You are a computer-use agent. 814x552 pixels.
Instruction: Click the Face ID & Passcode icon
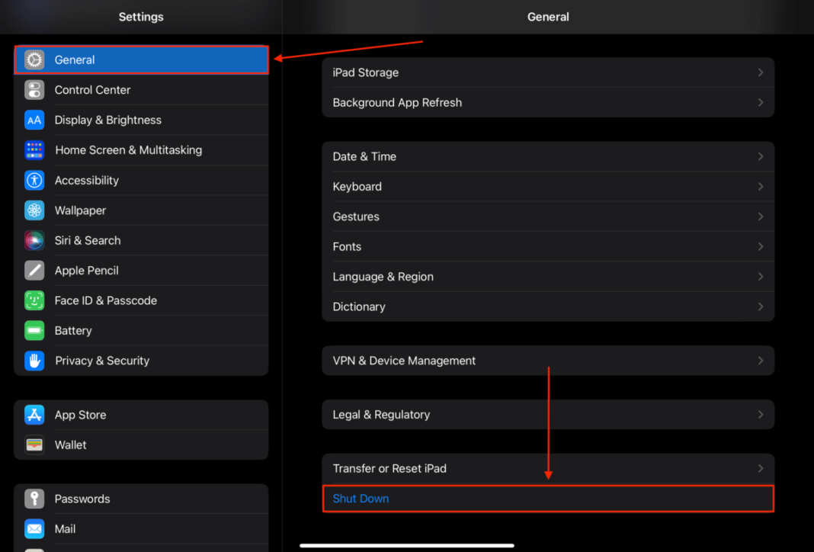pos(34,300)
